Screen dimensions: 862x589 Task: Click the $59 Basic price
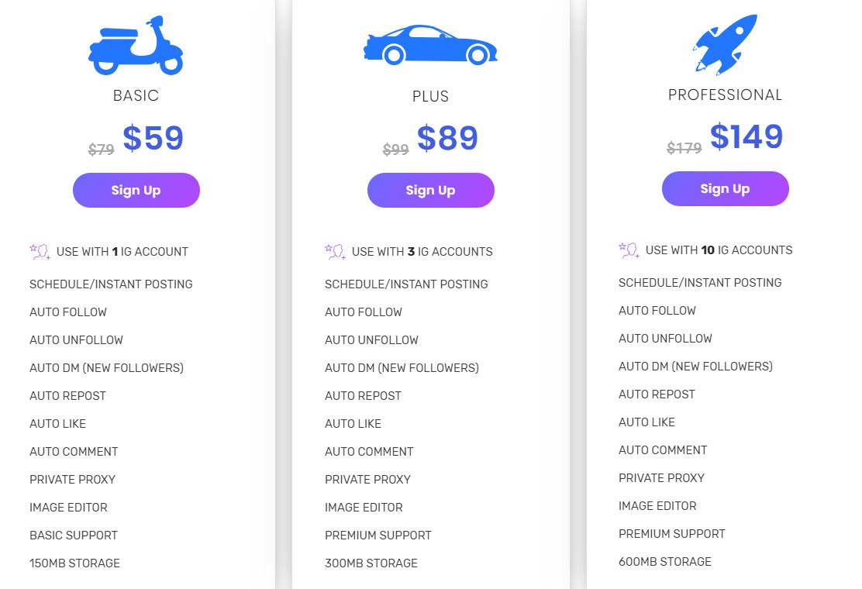[153, 139]
